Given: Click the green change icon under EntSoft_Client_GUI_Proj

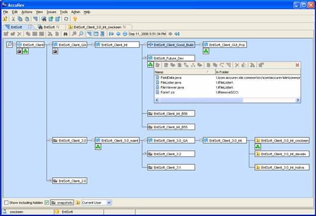Looking at the screenshot, I should pos(206,51).
